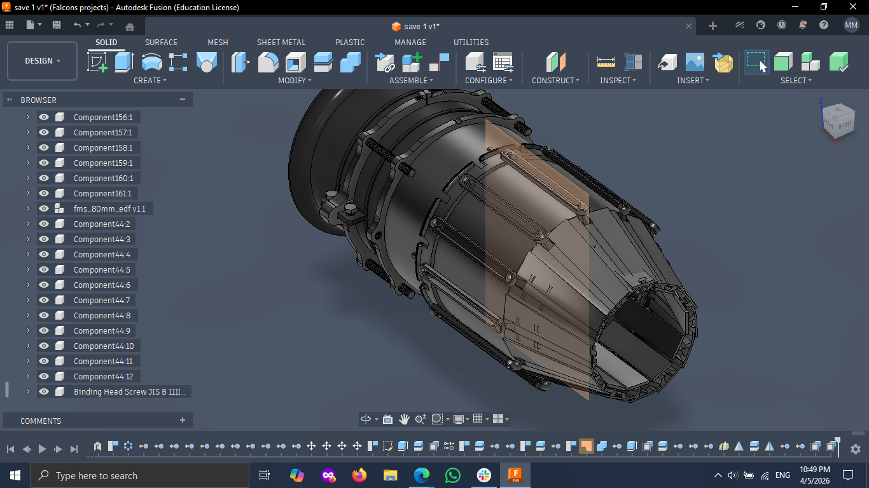The height and width of the screenshot is (488, 869).
Task: Open the CONSTRUCT dropdown menu
Action: (x=556, y=81)
